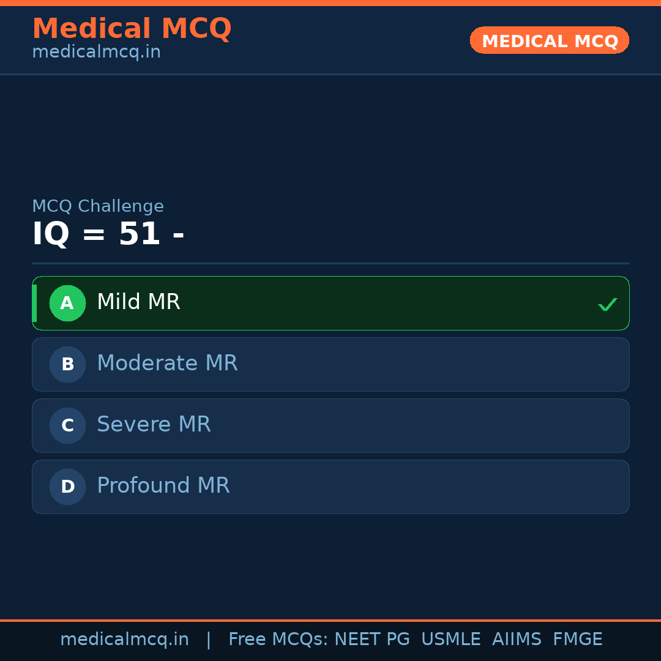Switch to the USMLE category
Image resolution: width=661 pixels, height=661 pixels.
[x=451, y=639]
